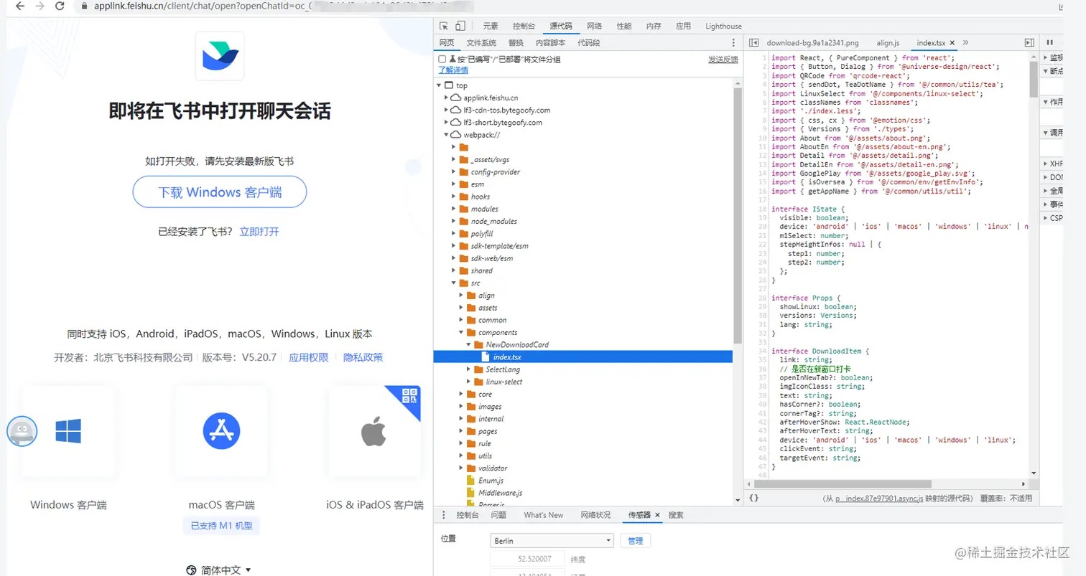The height and width of the screenshot is (576, 1086).
Task: Click the 立即打开 link
Action: (259, 232)
